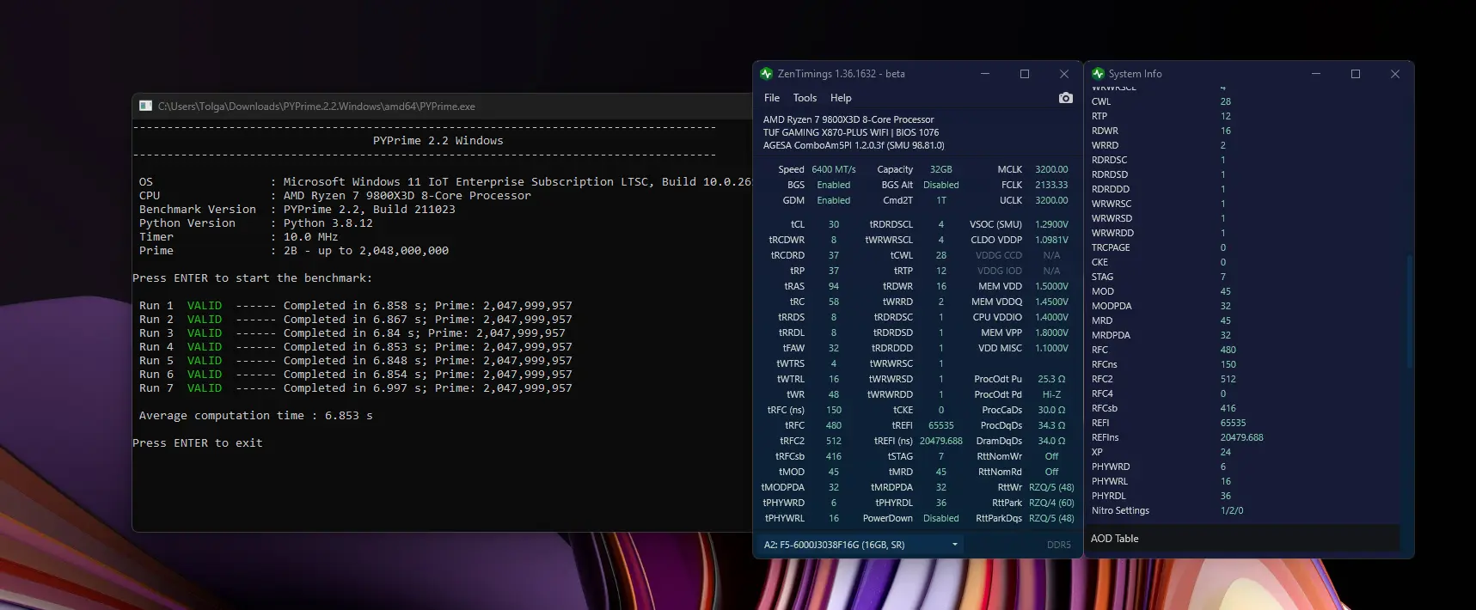Click the Nitro Settings row in System Info
Screen dimensions: 1476x610
1242,510
